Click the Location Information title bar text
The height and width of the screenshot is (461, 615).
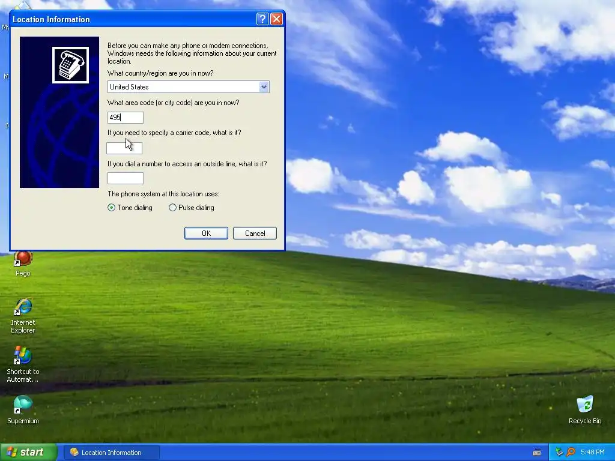pyautogui.click(x=52, y=19)
